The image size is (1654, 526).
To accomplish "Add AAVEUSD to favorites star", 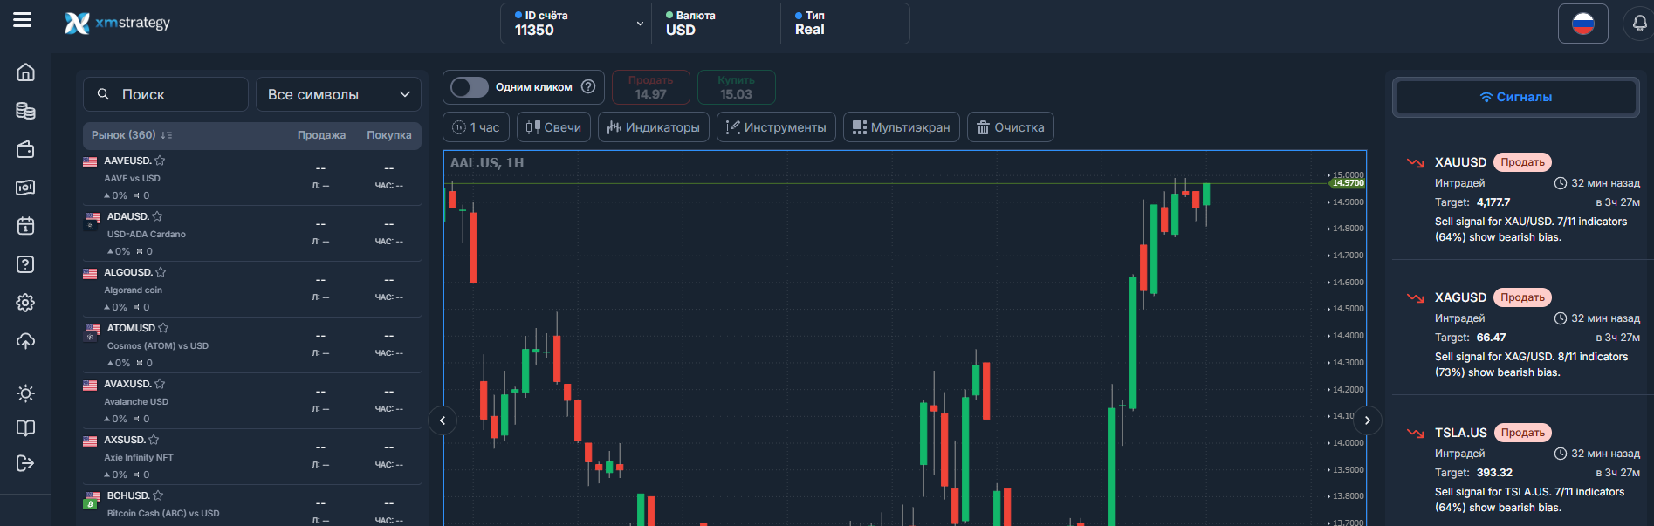I will point(160,161).
